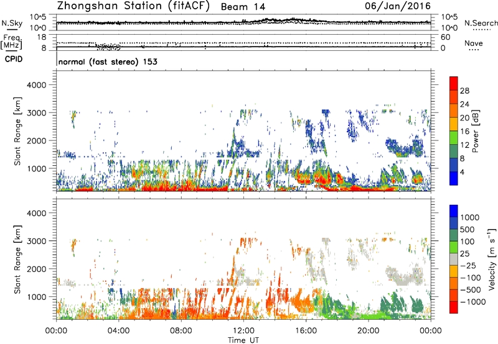Viewport: 498px width, 344px height.
Task: Click the −25 label on Velocity colorbar
Action: 467,265
